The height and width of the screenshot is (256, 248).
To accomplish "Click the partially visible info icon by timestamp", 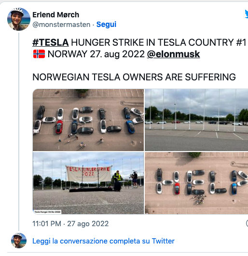I will (x=247, y=223).
